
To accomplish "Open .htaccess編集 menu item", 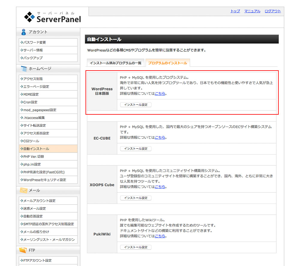I will (x=48, y=118).
